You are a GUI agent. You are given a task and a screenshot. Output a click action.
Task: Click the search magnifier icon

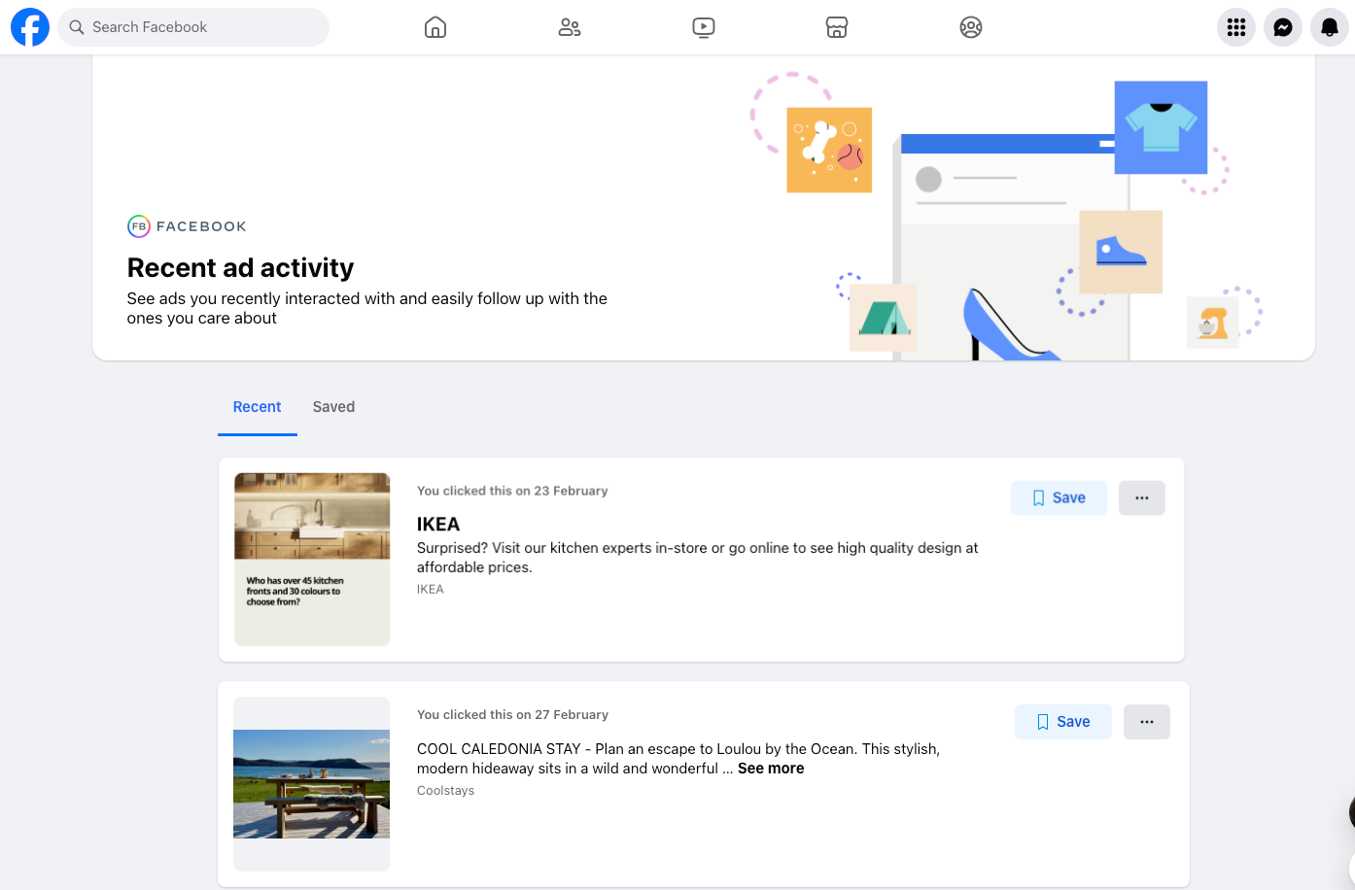(77, 27)
